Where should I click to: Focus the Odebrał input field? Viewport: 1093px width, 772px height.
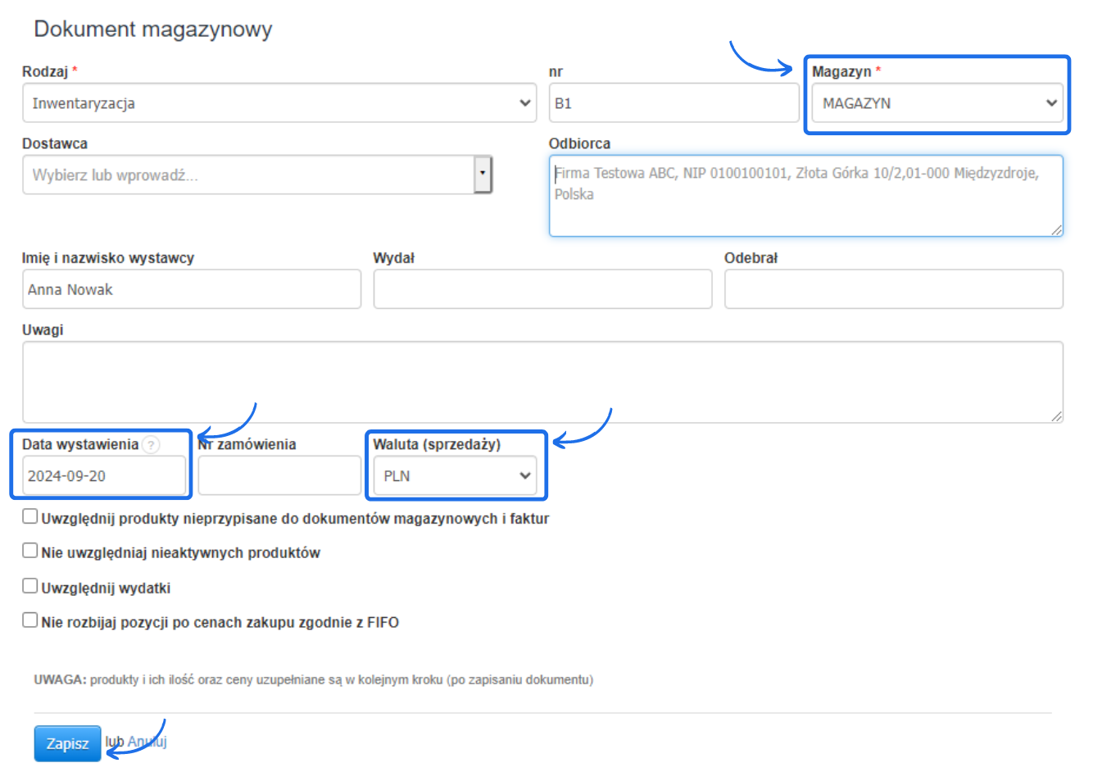click(892, 288)
